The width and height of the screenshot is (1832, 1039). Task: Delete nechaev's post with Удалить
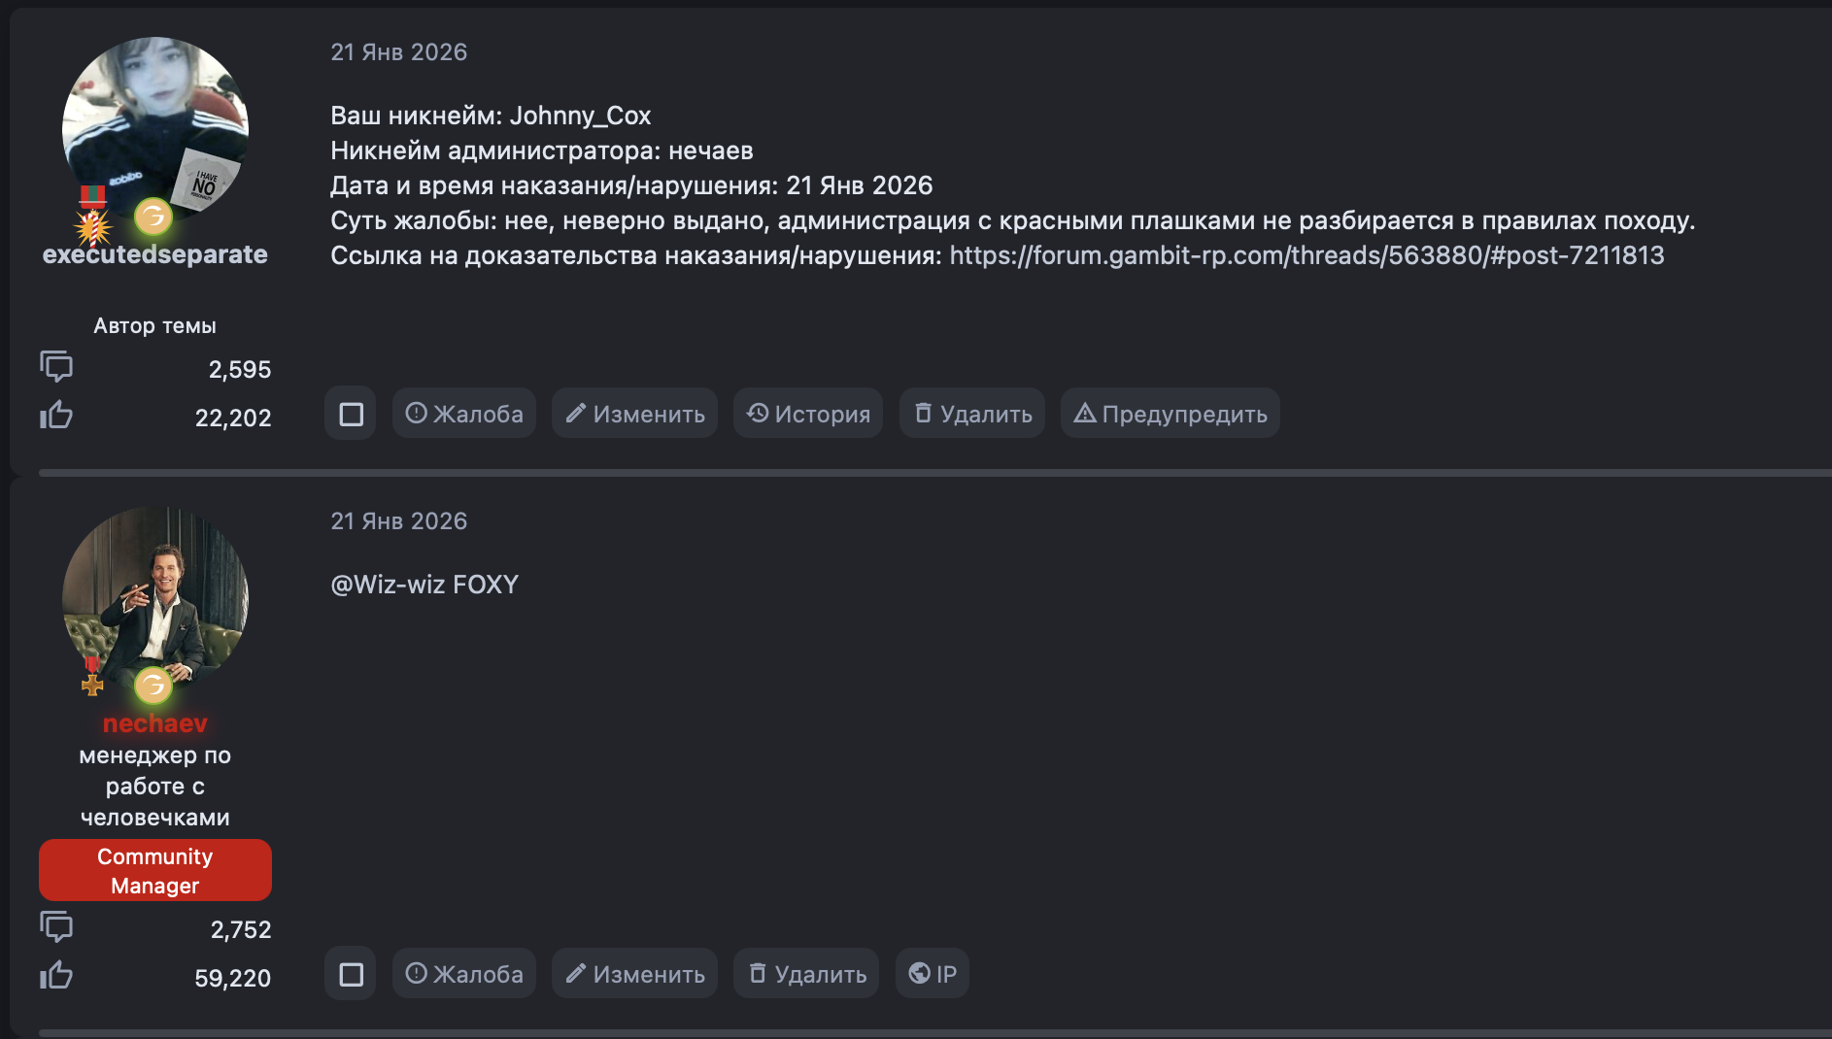click(807, 974)
